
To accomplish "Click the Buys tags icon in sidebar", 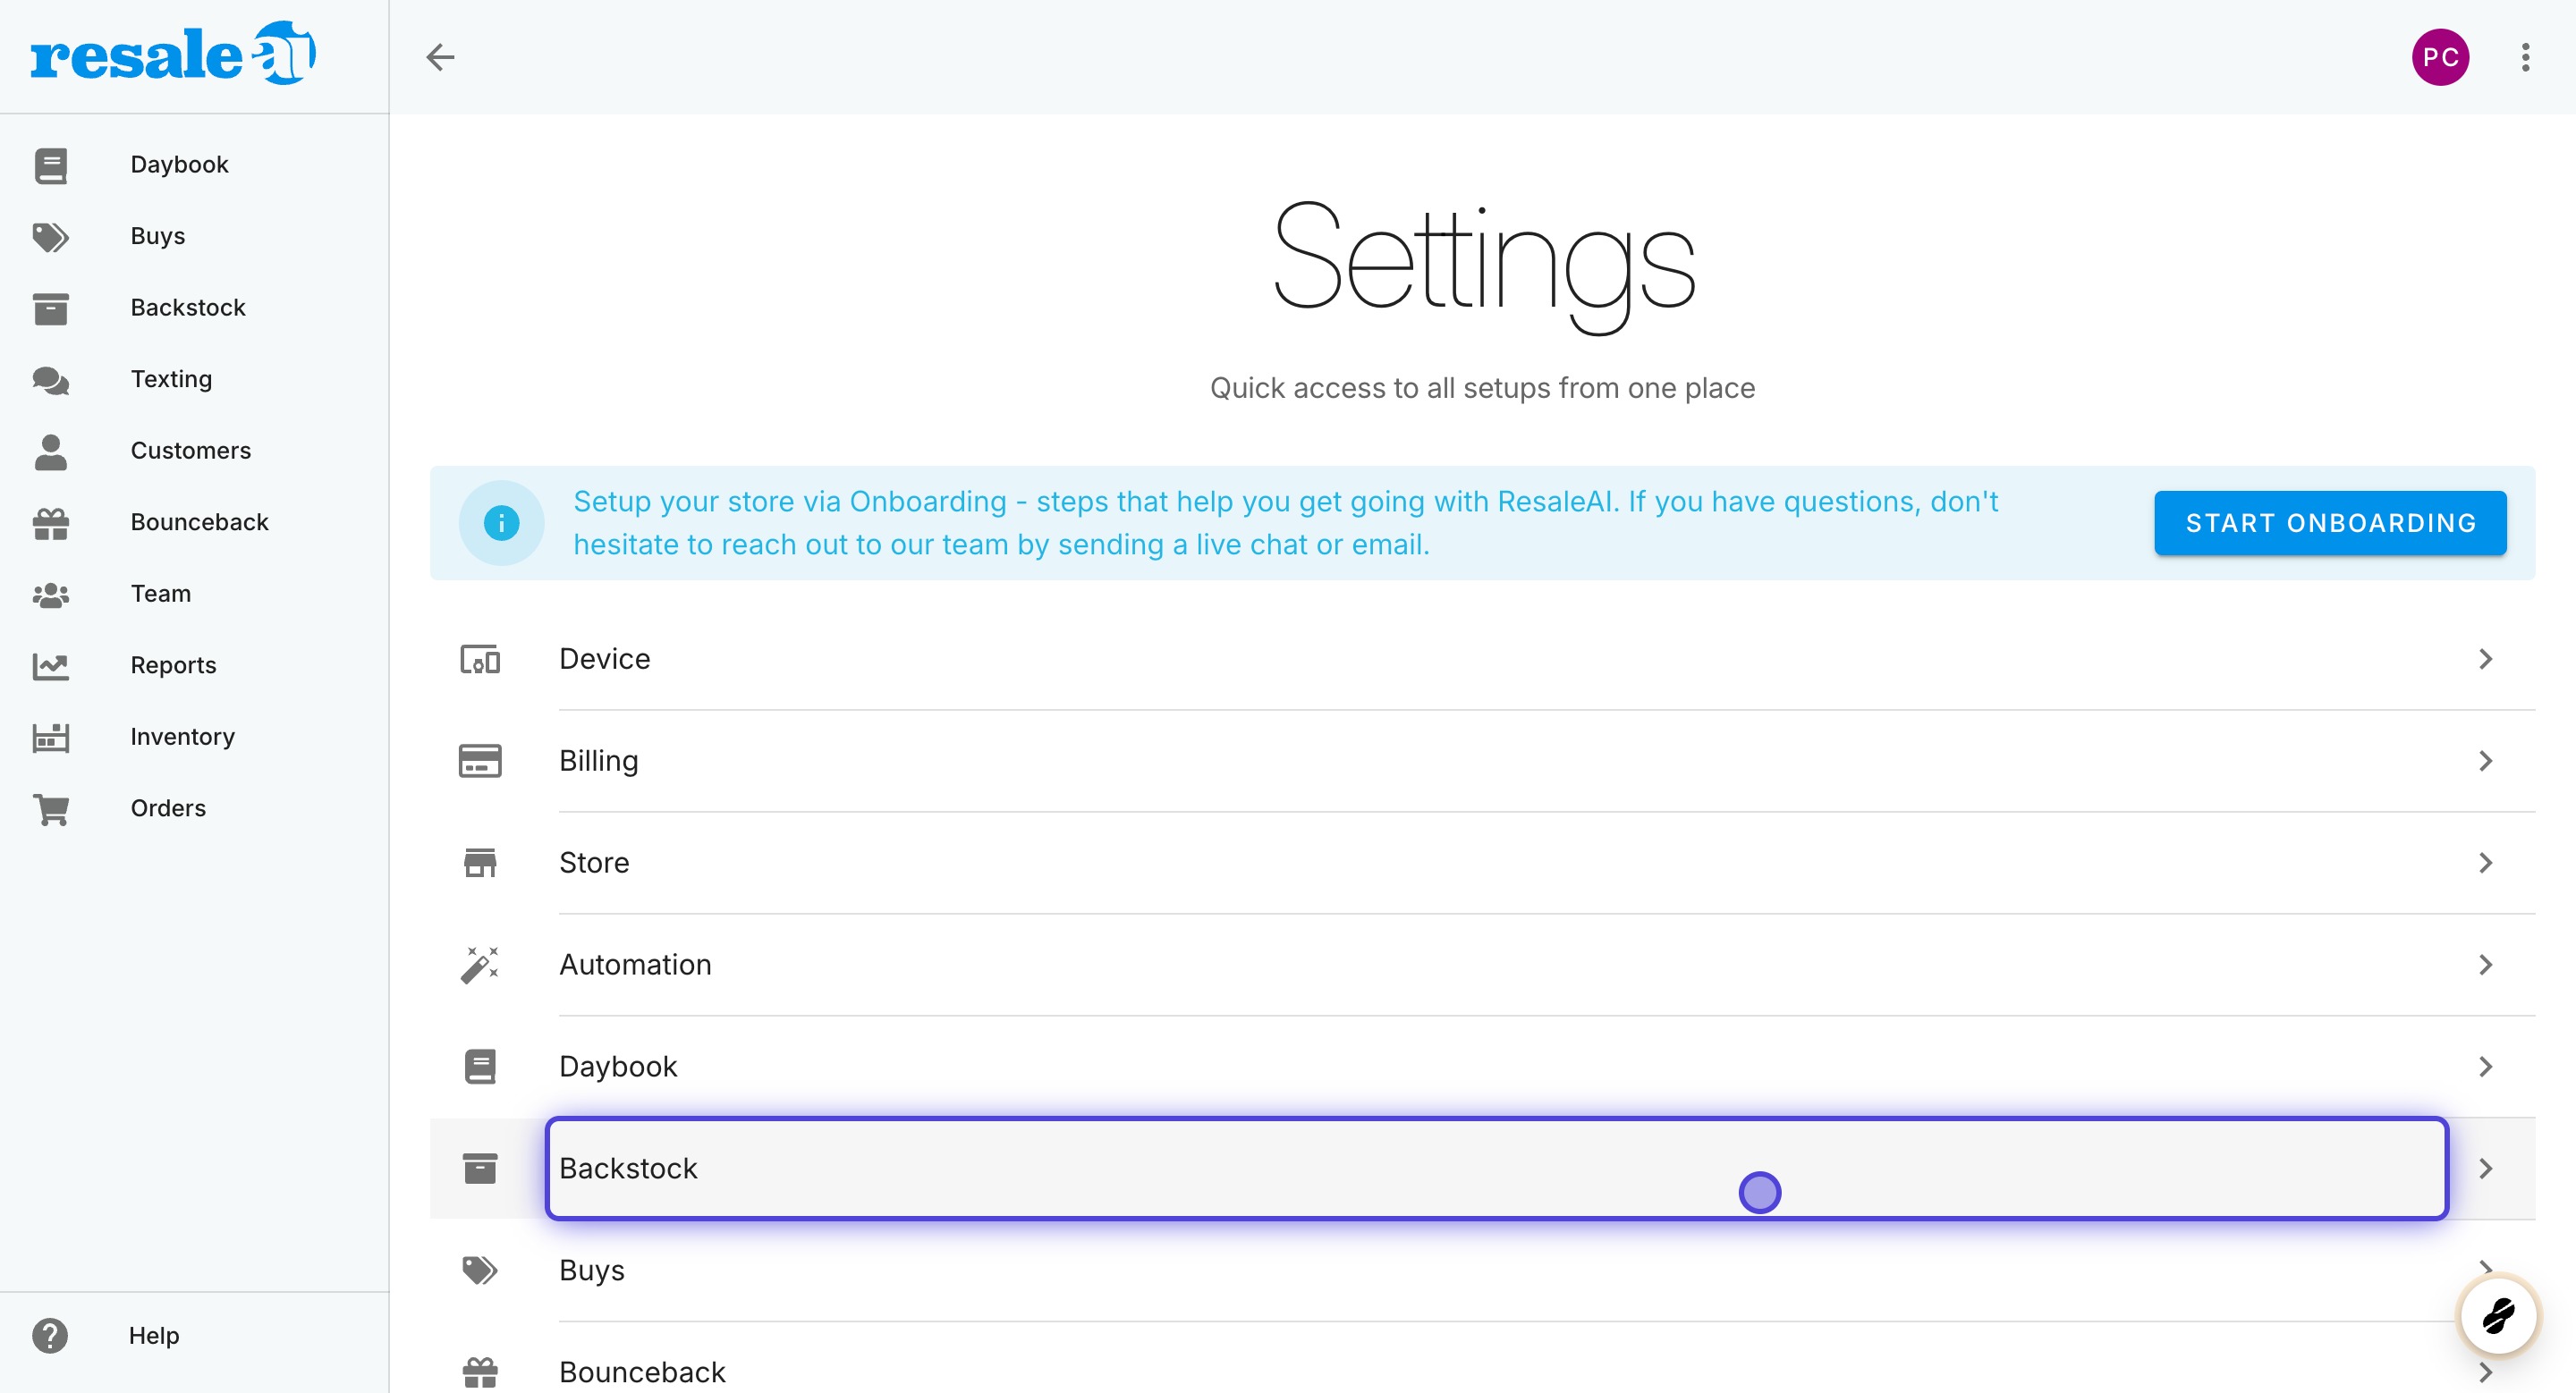I will (x=50, y=237).
